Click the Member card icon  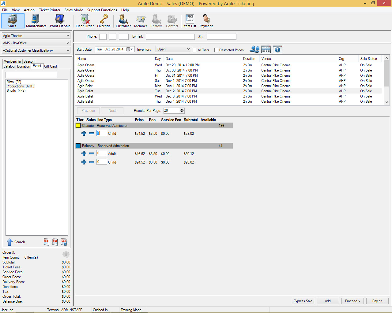tap(141, 21)
